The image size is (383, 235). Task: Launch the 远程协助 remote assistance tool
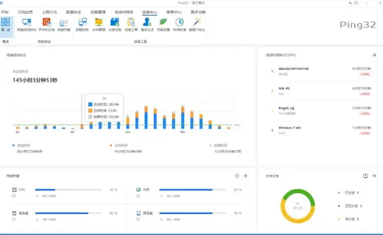(x=82, y=22)
